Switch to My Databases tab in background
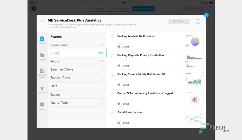Viewport: 242px width, 140px height. 122,9
